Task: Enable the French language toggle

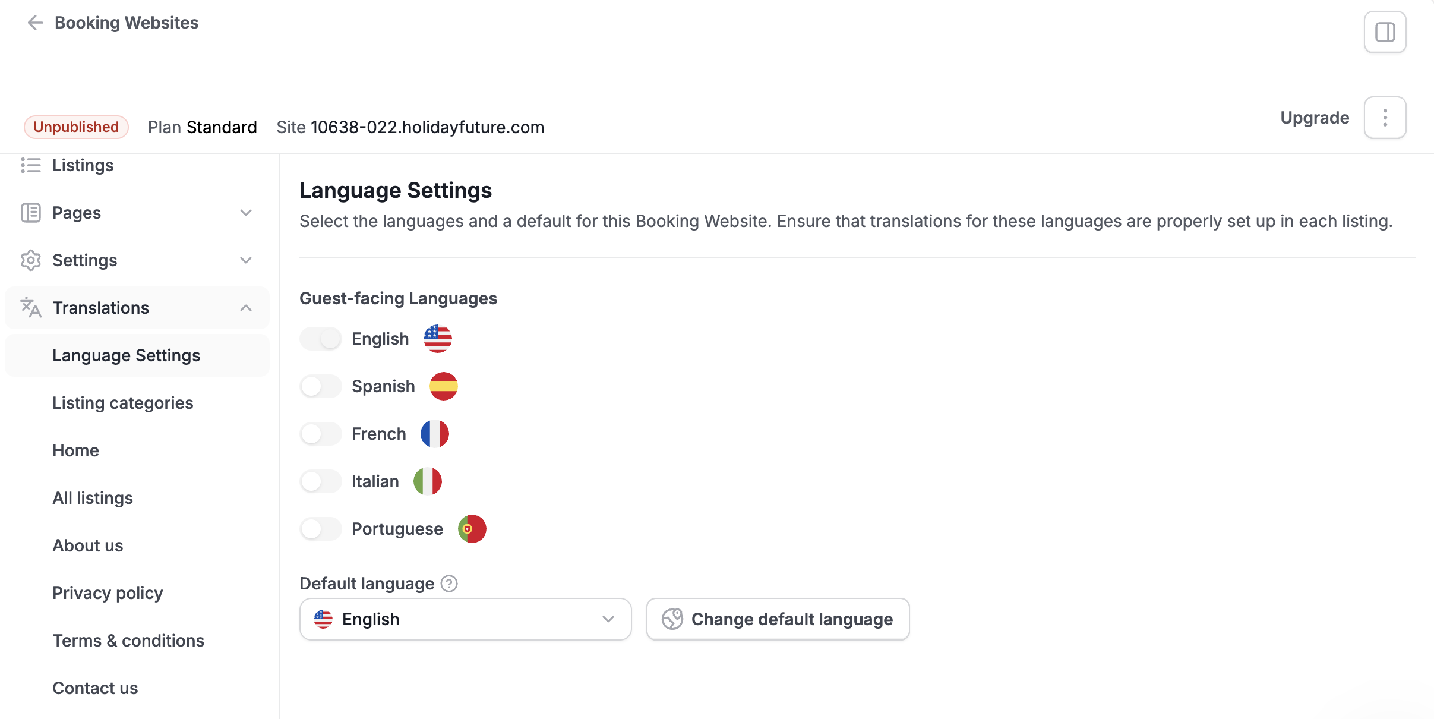Action: point(321,434)
